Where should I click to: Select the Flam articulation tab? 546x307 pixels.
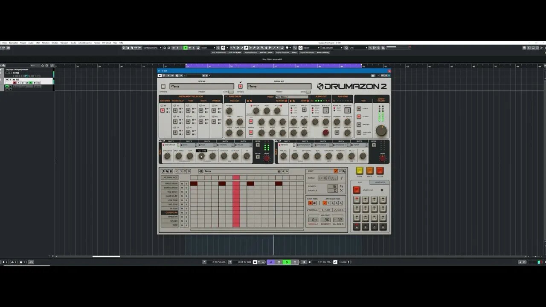[x=325, y=210]
